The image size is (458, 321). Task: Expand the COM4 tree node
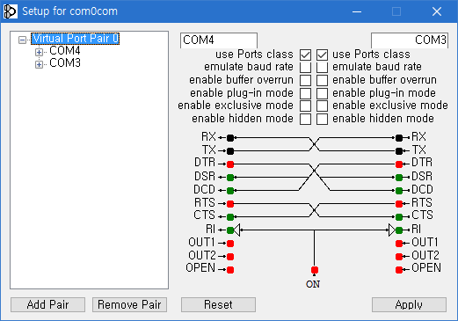pos(39,52)
